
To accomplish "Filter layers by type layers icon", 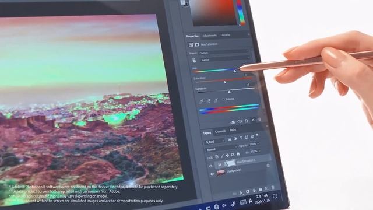I will 241,138.
